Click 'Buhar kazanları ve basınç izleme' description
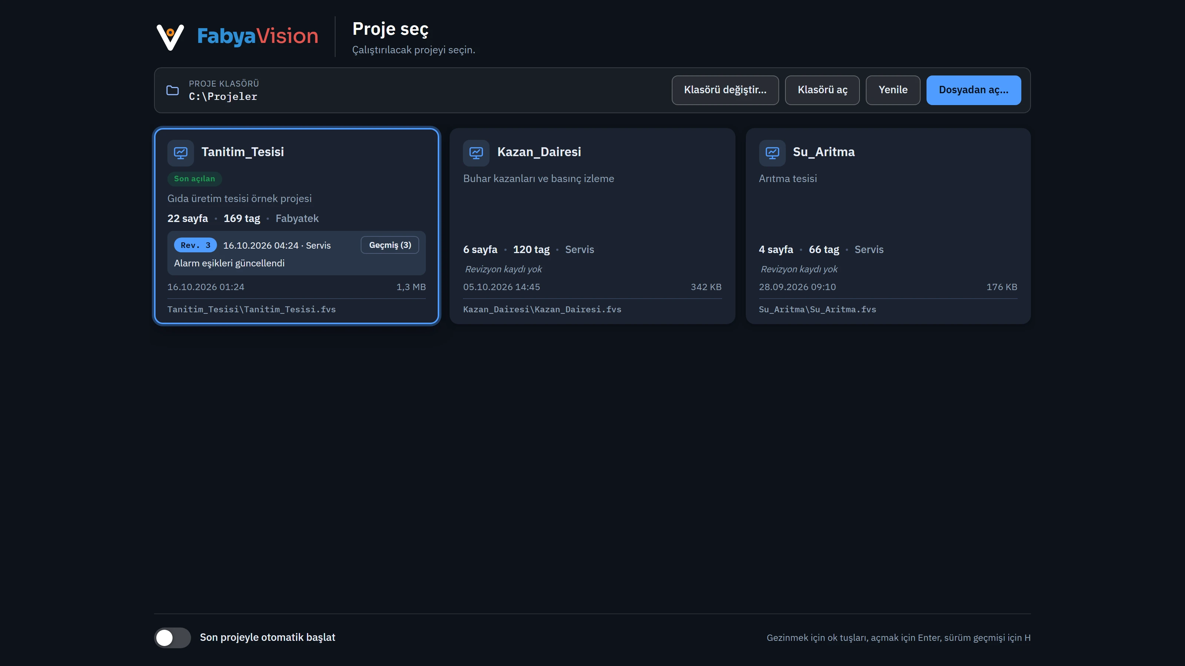Viewport: 1185px width, 666px height. click(539, 179)
